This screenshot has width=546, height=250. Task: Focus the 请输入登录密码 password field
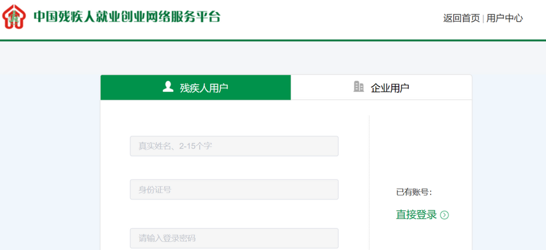[234, 238]
